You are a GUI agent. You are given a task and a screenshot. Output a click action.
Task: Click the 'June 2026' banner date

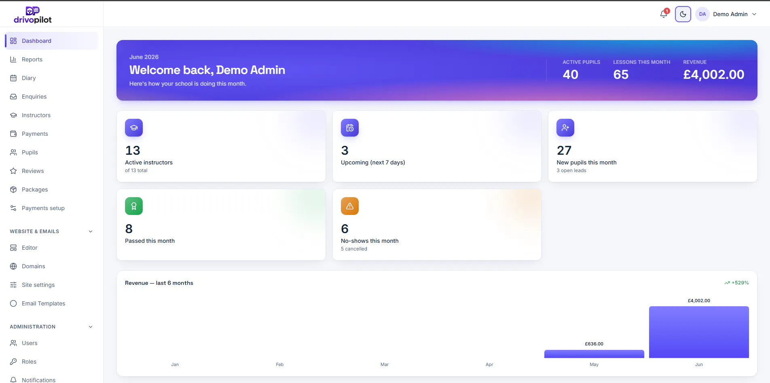click(144, 57)
